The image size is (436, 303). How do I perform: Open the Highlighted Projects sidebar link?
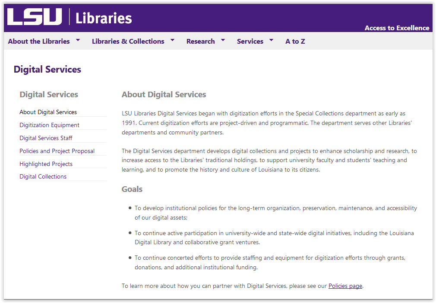click(46, 164)
